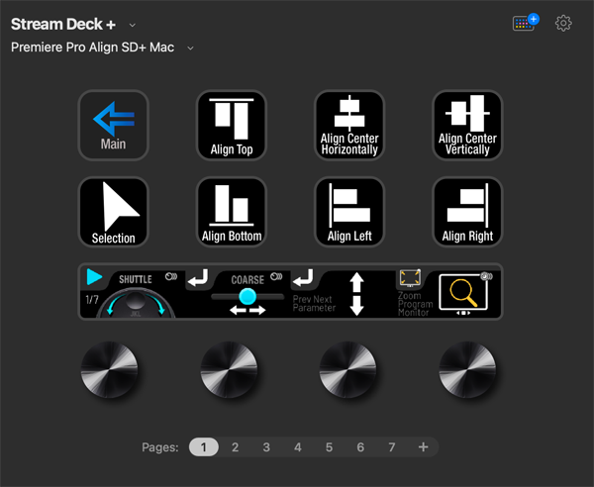Switch to page 1
The image size is (594, 487).
pos(204,447)
